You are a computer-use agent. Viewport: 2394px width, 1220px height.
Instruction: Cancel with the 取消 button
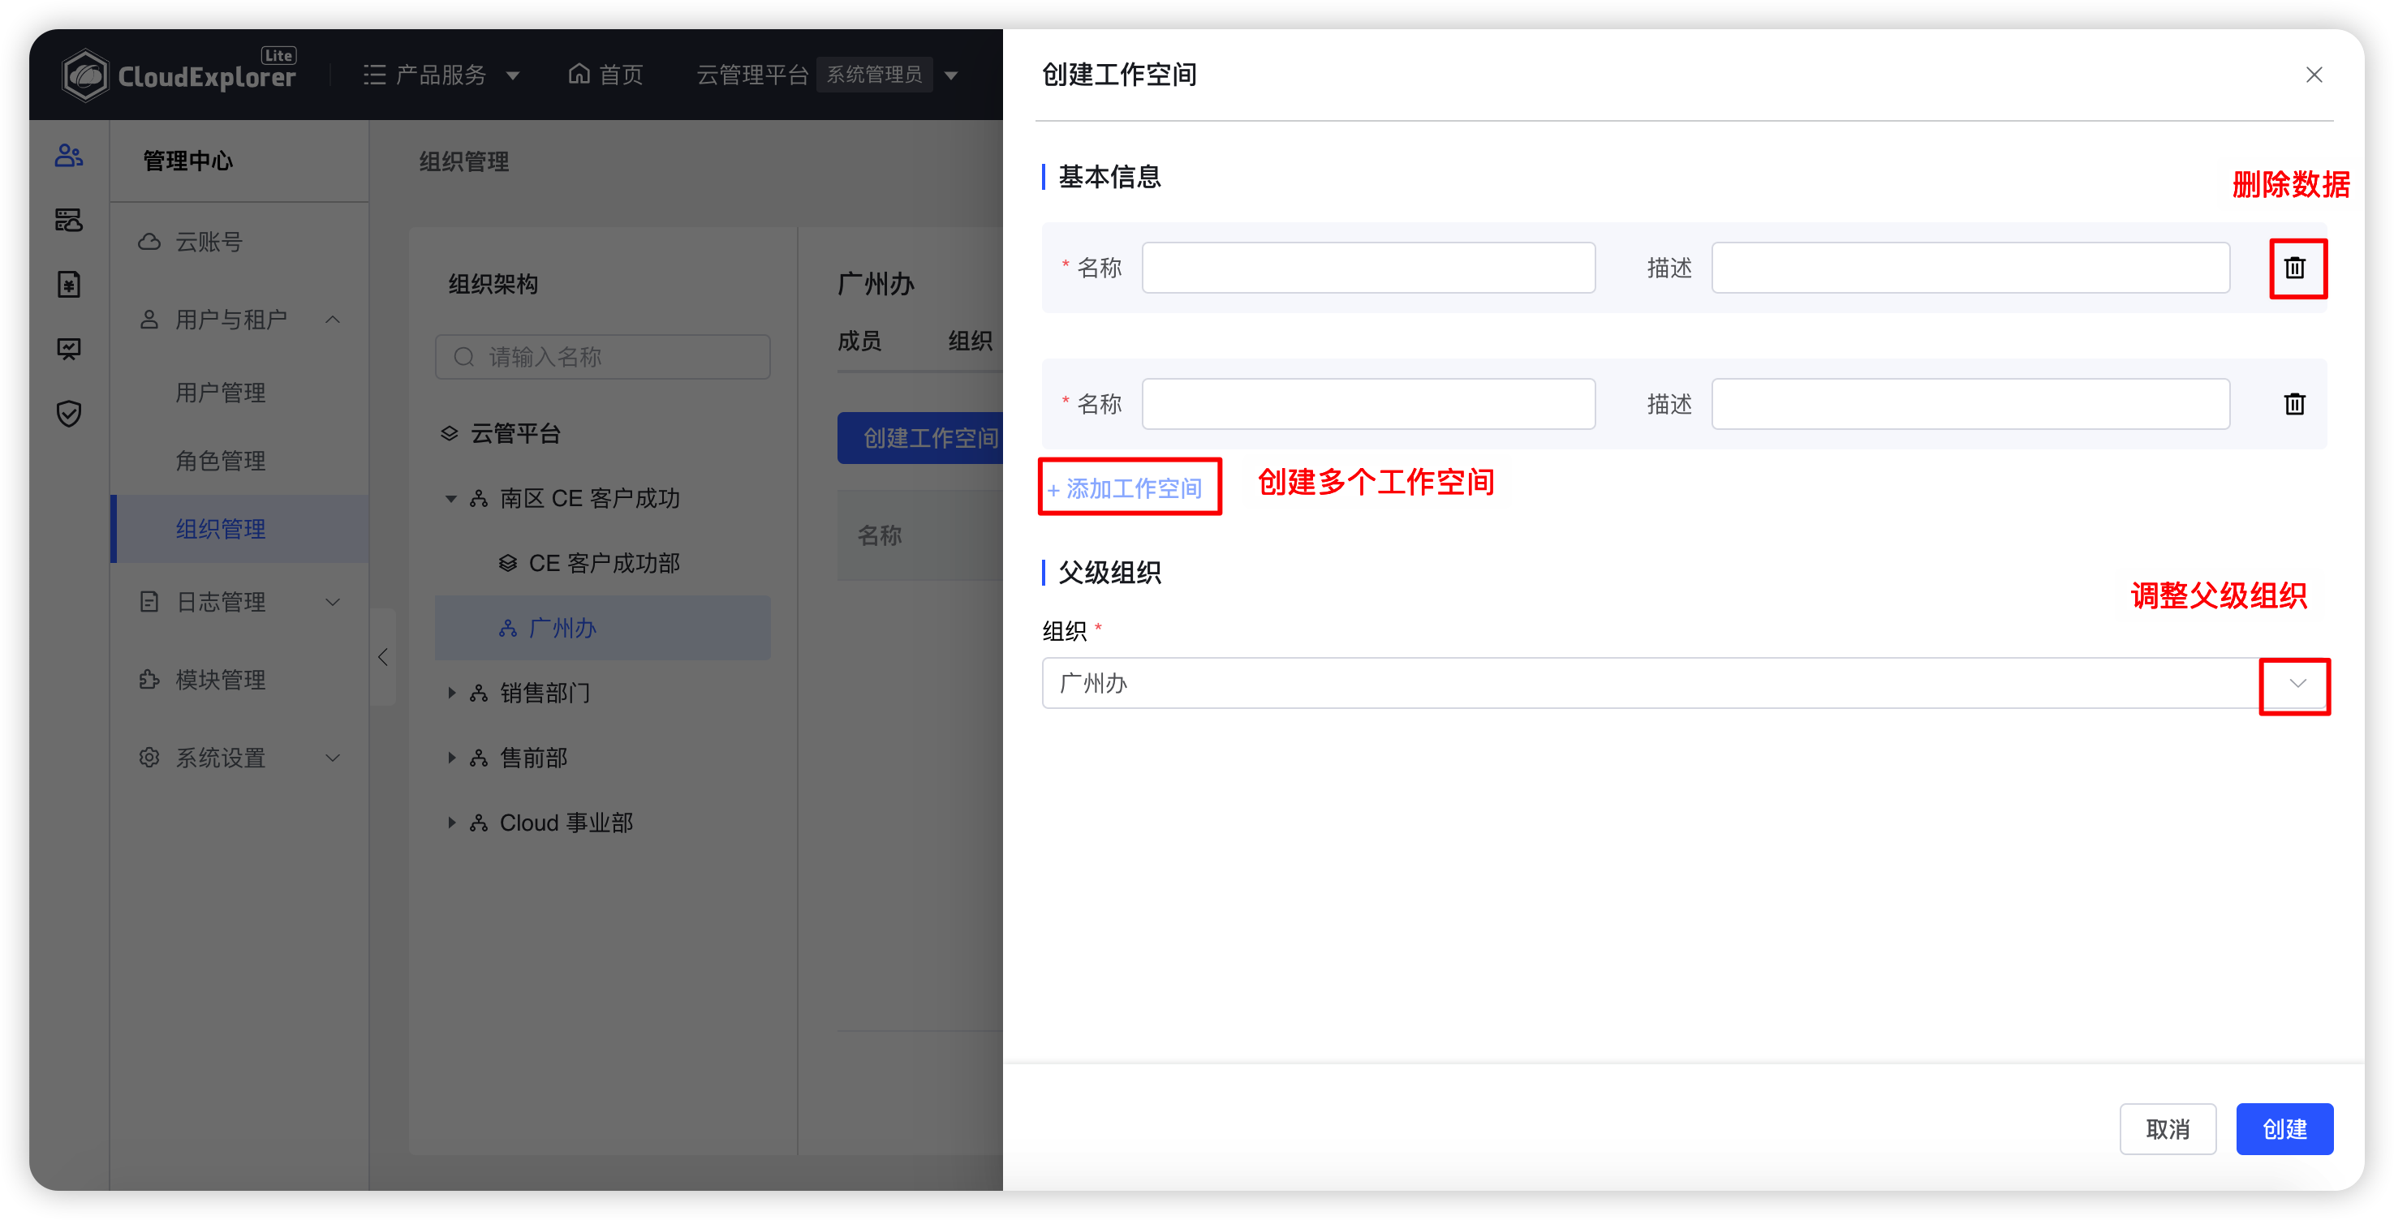[x=2168, y=1128]
